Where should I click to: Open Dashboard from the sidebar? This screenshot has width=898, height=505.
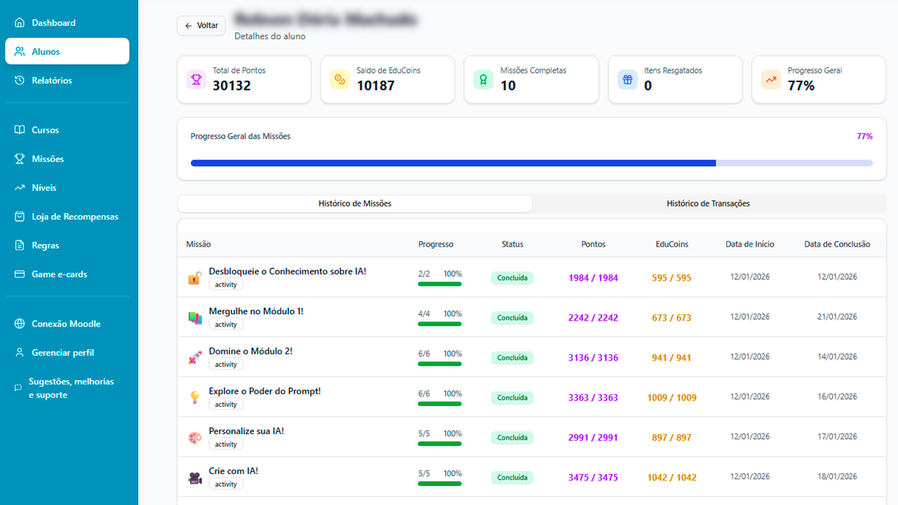click(53, 22)
